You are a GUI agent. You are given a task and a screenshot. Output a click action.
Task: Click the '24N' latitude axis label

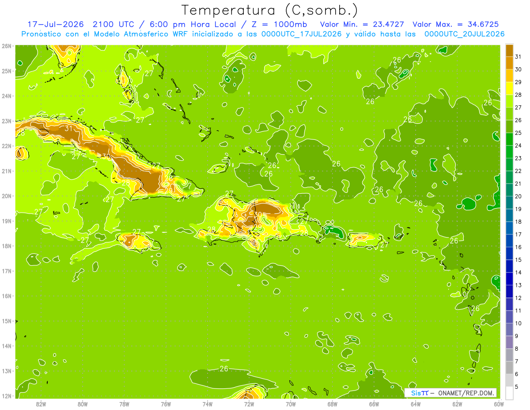tap(7, 96)
